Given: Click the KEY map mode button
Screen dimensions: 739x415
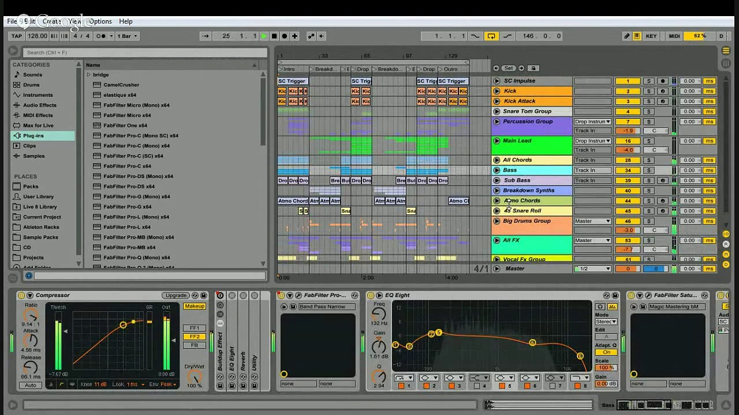Looking at the screenshot, I should pyautogui.click(x=651, y=36).
